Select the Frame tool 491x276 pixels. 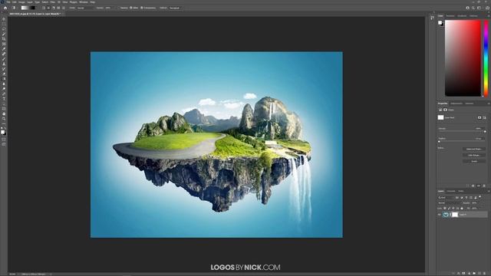(x=4, y=44)
